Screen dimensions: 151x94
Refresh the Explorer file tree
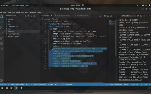point(31,16)
